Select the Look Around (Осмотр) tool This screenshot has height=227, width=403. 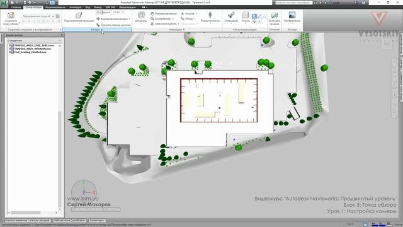click(188, 13)
